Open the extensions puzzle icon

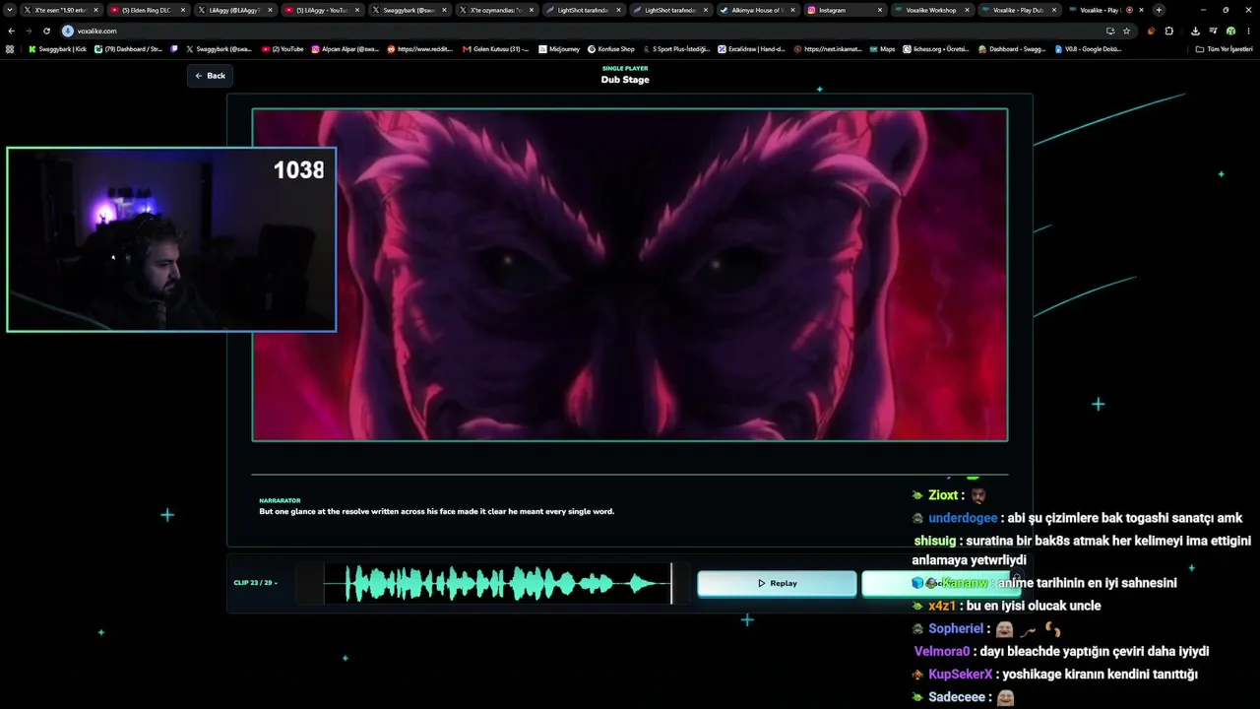point(1168,31)
